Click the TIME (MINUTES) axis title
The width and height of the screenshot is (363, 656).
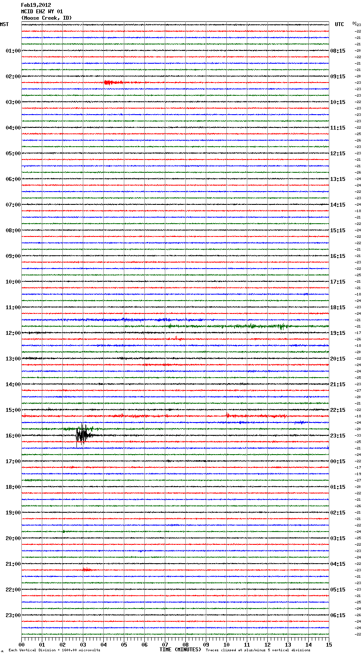point(180,650)
